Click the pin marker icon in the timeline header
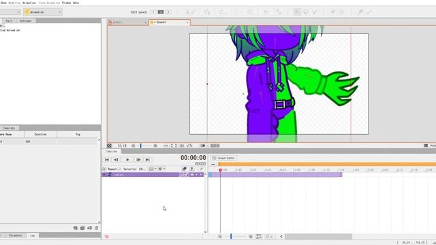Image resolution: width=436 pixels, height=245 pixels. coord(192,169)
